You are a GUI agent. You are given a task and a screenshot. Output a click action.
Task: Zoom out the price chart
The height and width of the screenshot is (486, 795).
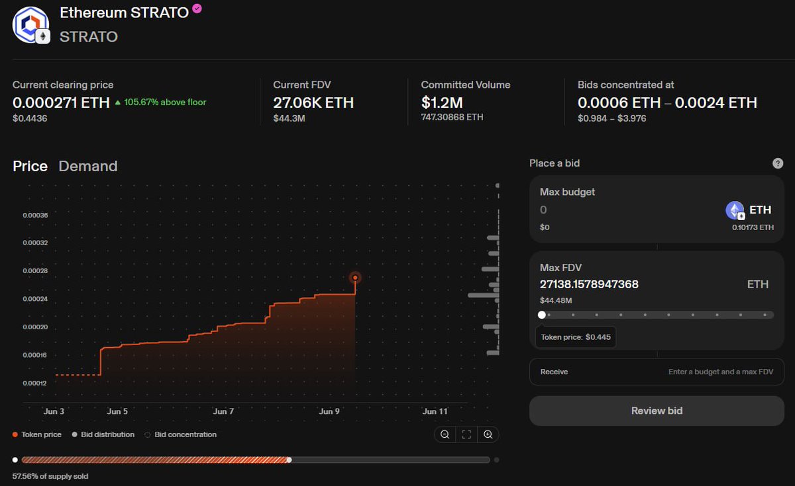tap(445, 434)
